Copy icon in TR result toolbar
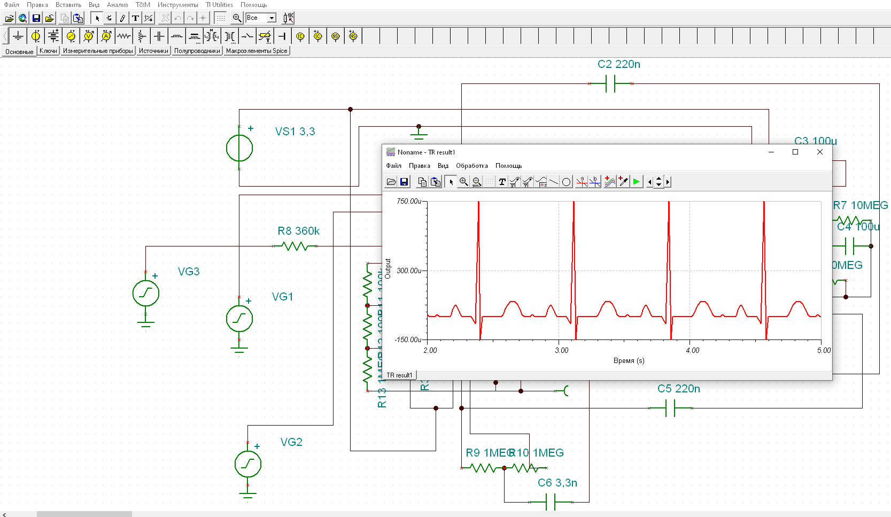Image resolution: width=891 pixels, height=517 pixels. (x=422, y=182)
